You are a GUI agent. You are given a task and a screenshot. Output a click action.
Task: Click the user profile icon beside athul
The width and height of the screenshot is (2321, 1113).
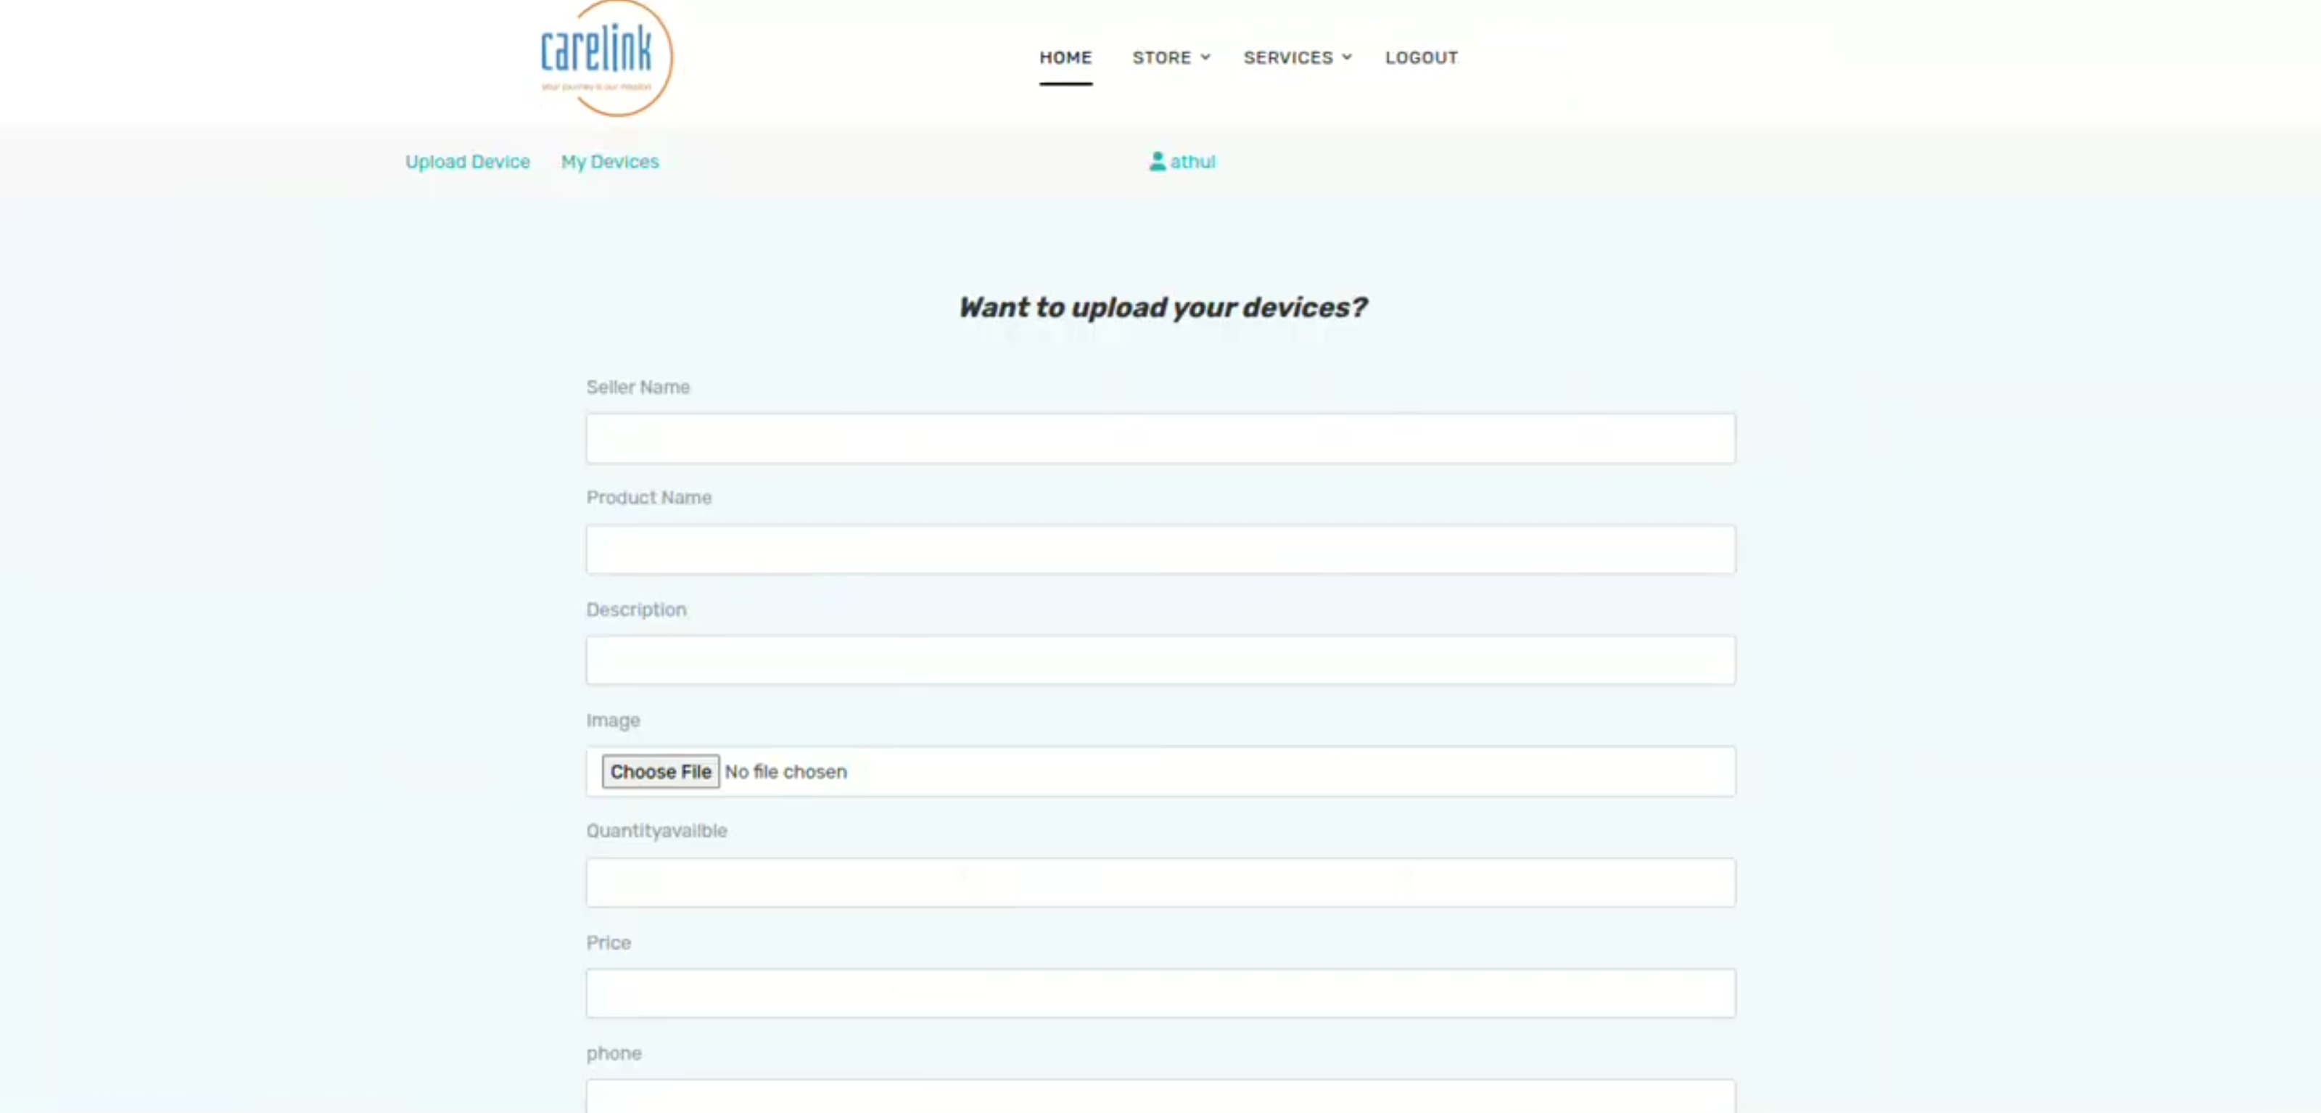[x=1157, y=161]
